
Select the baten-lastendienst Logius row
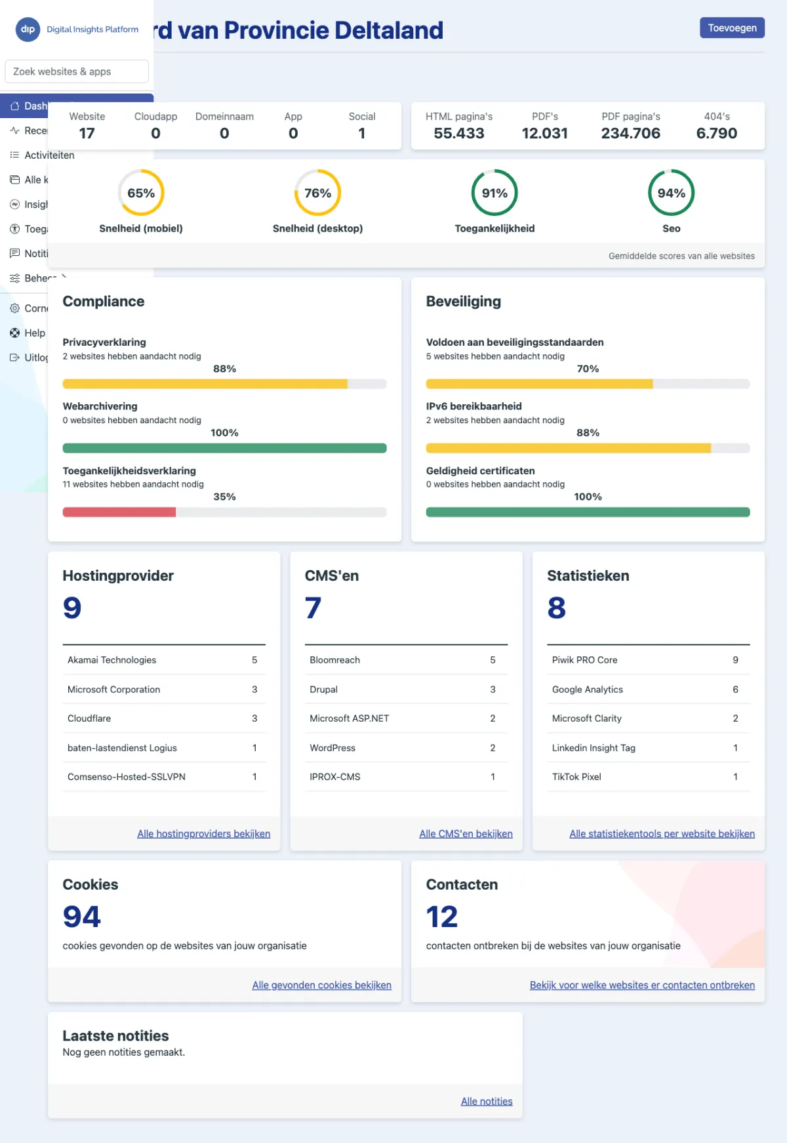(164, 748)
